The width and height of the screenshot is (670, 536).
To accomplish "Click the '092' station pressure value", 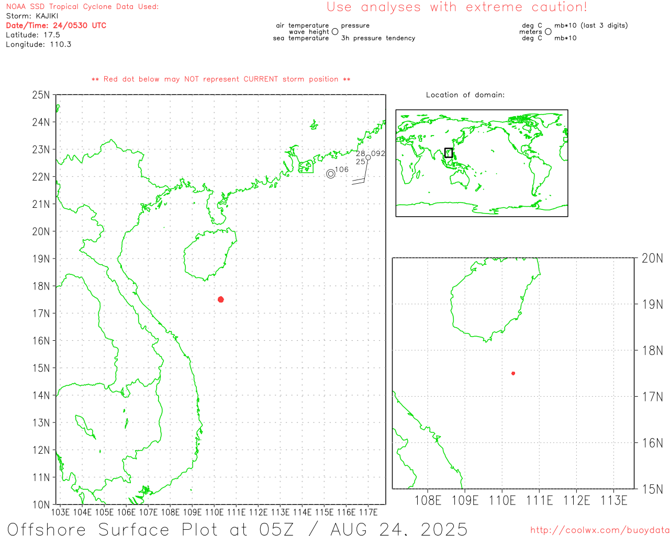I will click(378, 153).
